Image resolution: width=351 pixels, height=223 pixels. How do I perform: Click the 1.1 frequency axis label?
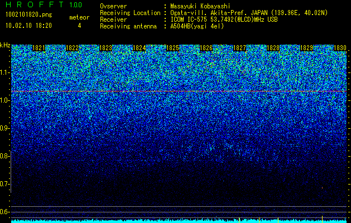[x=4, y=72]
